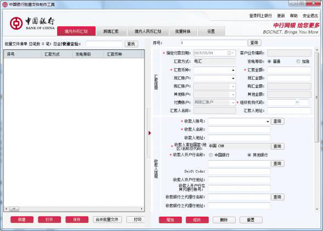This screenshot has height=231, width=323.
Task: Click the 发电等级 column header
Action: 88,54
